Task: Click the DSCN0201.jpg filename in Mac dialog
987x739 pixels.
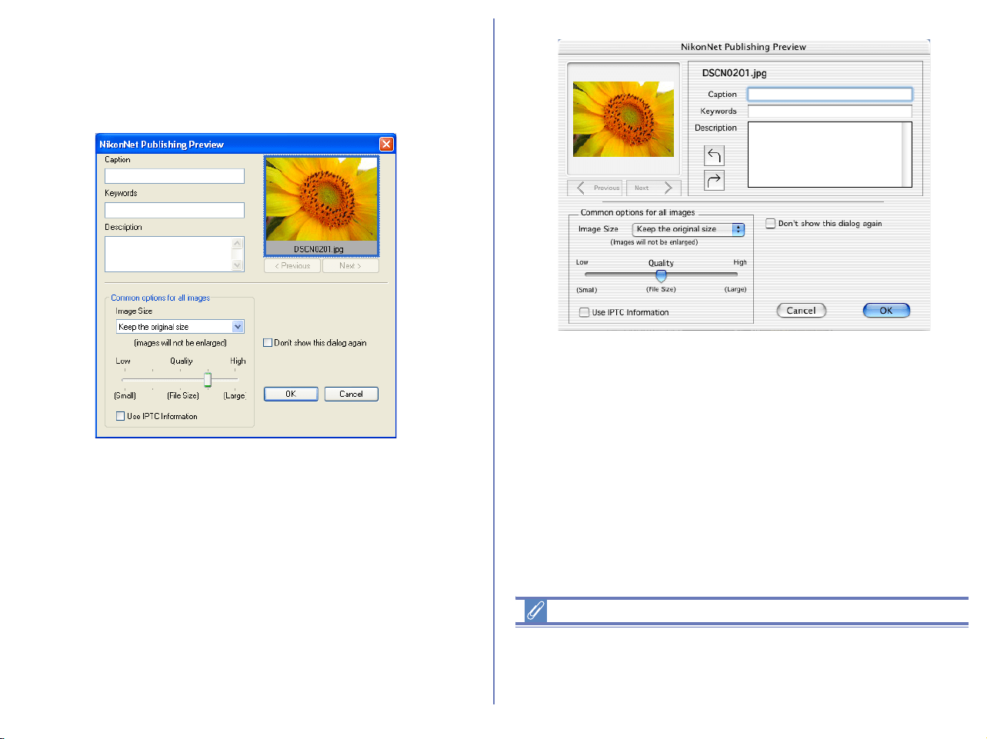Action: 734,73
